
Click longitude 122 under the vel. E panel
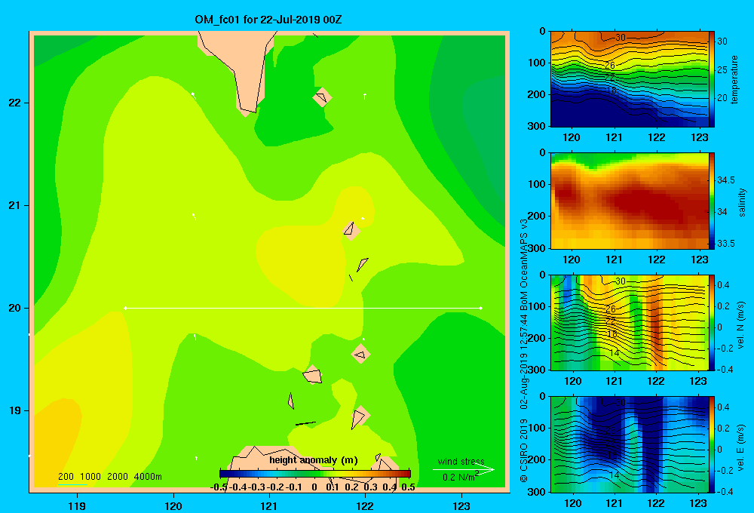(656, 503)
